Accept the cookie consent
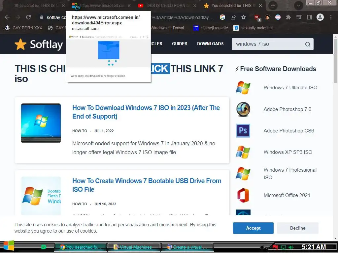338x253 pixels. [x=253, y=228]
